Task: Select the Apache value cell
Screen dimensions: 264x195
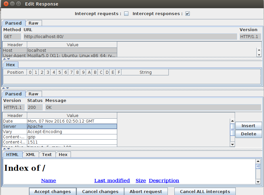Action: pos(72,127)
